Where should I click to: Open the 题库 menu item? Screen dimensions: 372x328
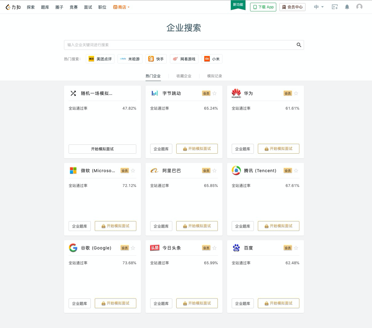45,7
